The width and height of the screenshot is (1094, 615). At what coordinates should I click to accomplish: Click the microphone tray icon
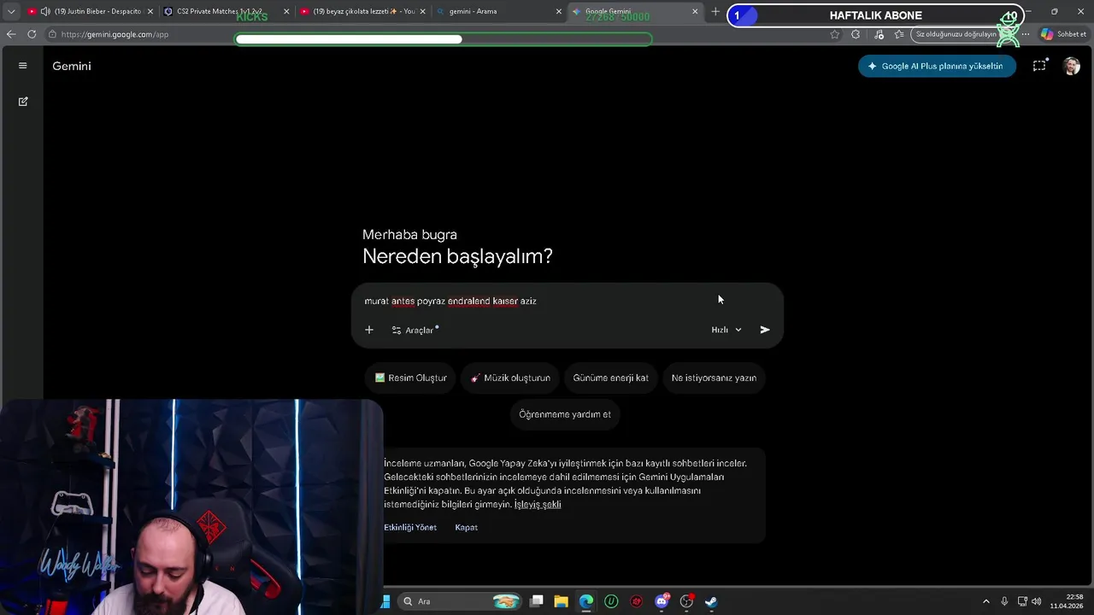click(1004, 601)
